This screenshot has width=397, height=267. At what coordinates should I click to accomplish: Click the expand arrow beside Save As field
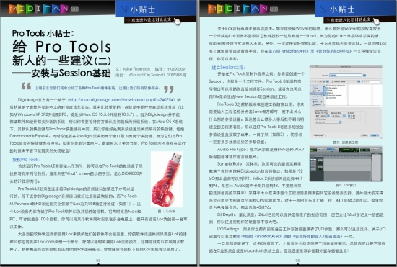click(x=365, y=75)
